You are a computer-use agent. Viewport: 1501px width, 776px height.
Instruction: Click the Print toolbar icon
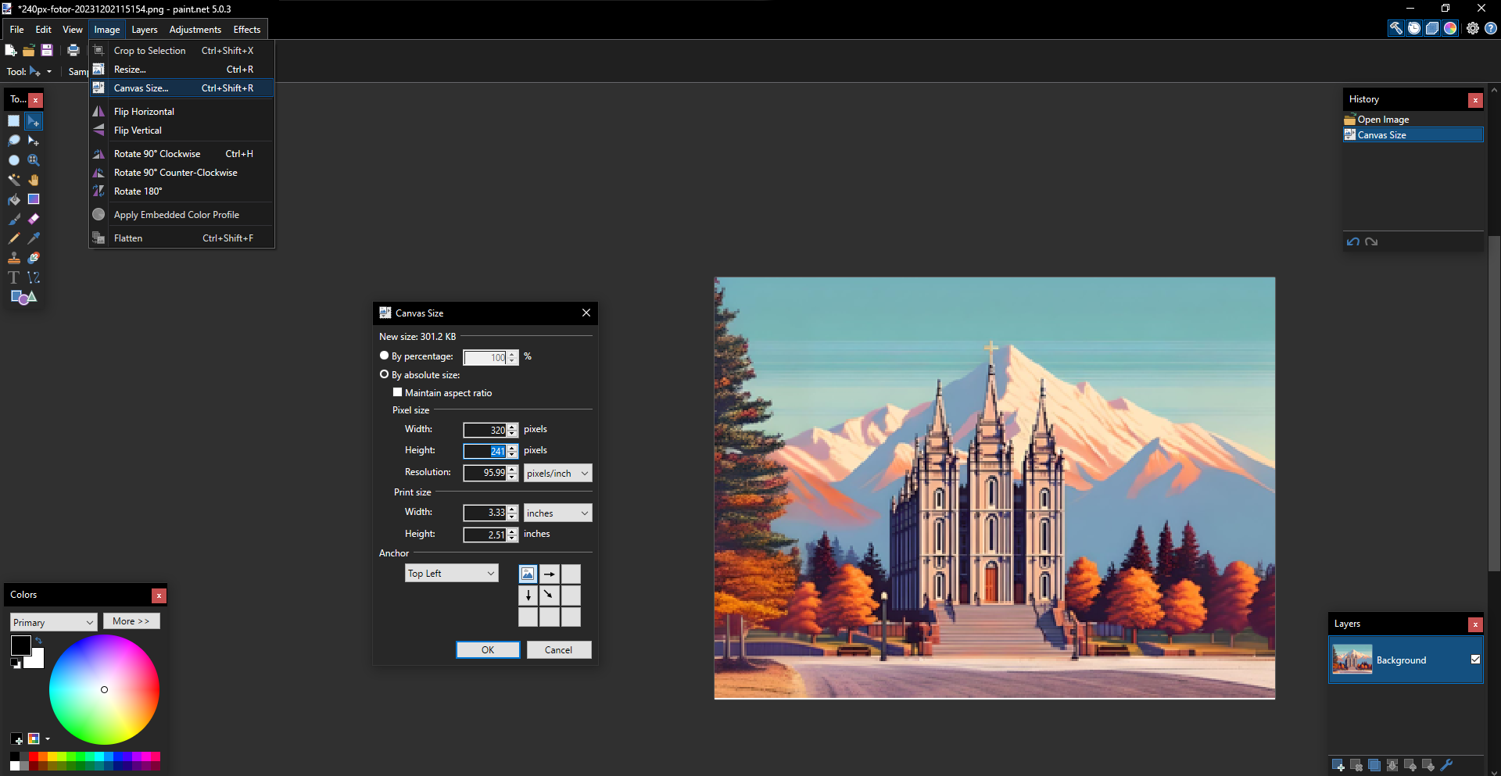73,50
